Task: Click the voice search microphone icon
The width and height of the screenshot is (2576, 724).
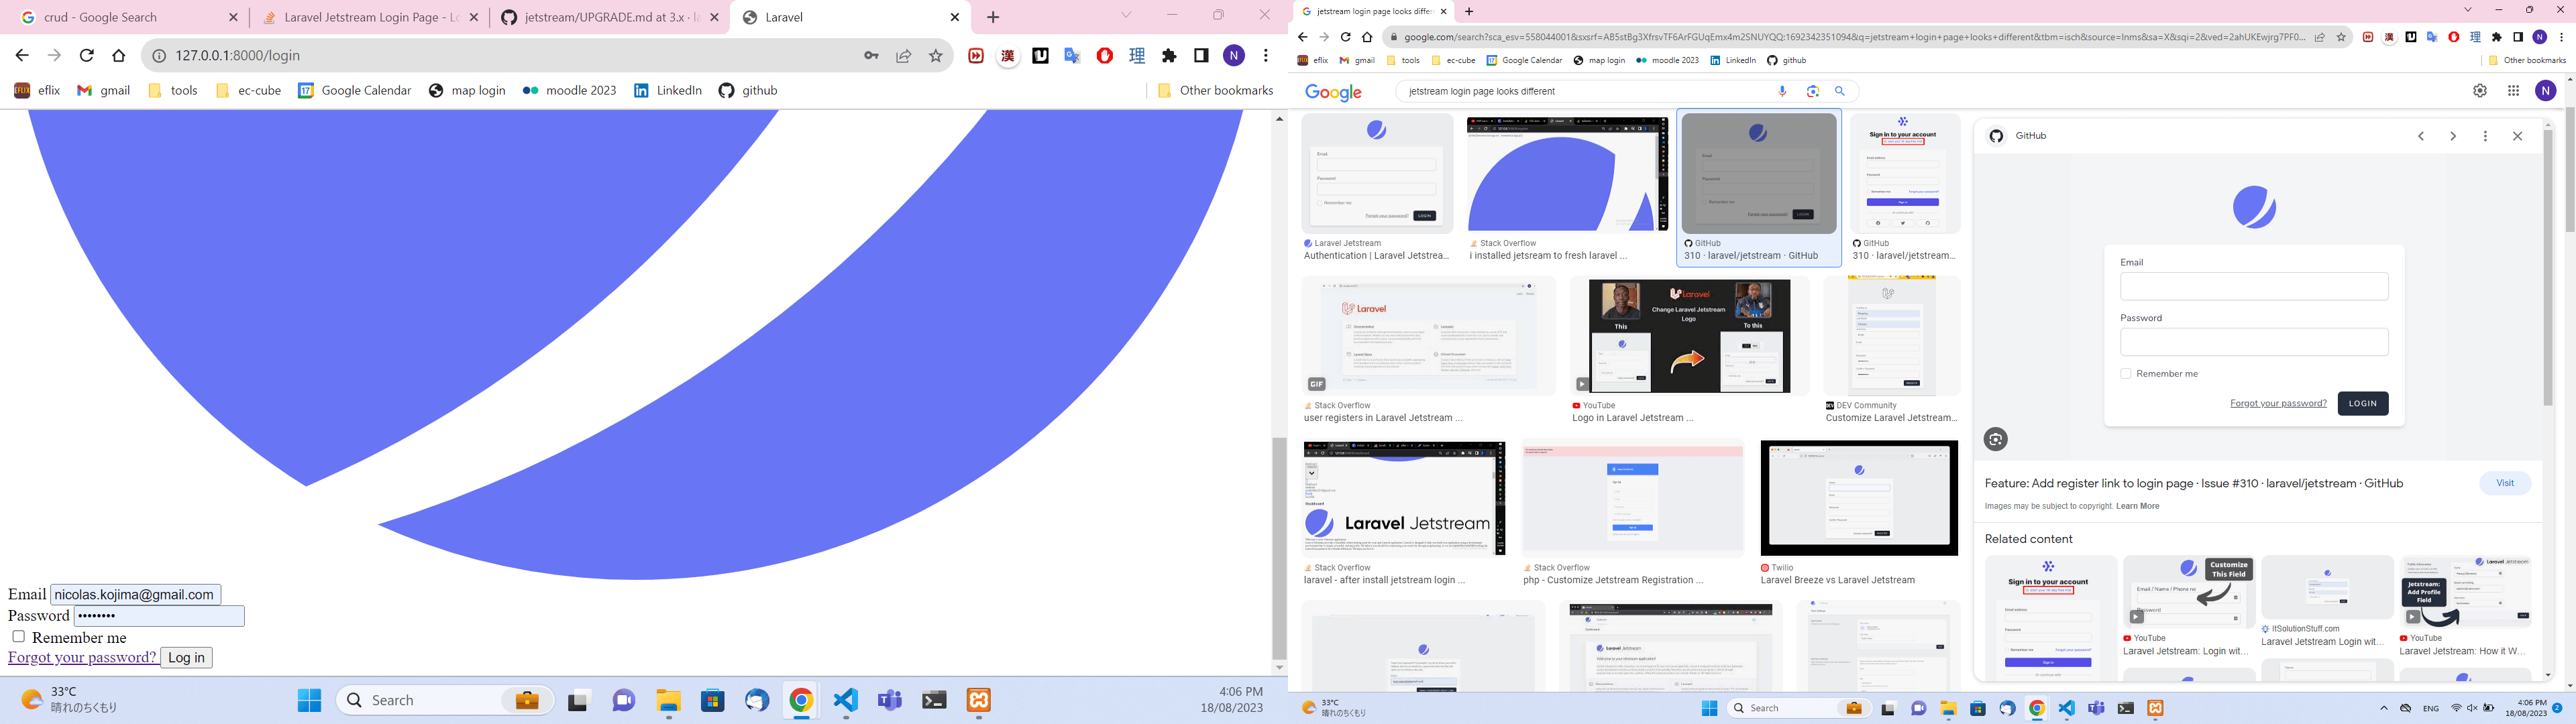Action: click(1782, 91)
